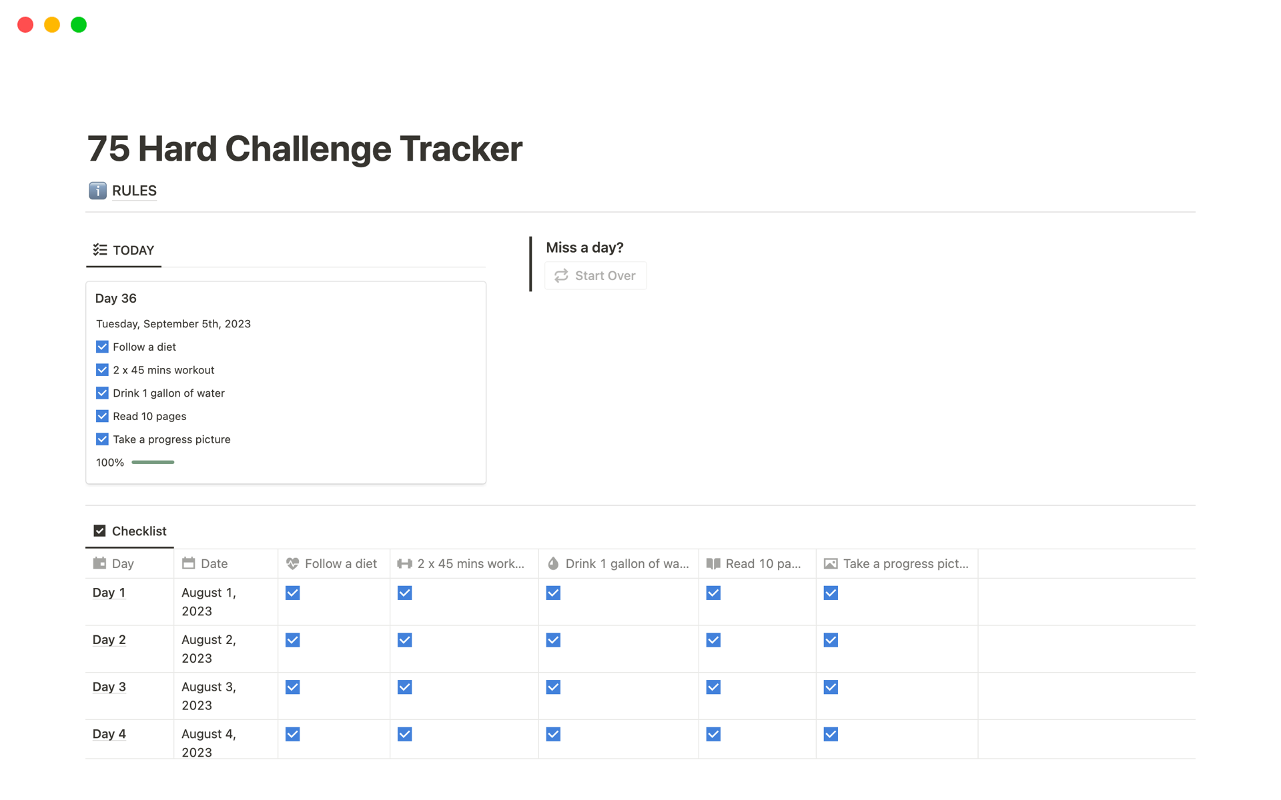This screenshot has height=800, width=1281.
Task: Toggle Day 2 workout checkbox in table
Action: click(x=404, y=640)
